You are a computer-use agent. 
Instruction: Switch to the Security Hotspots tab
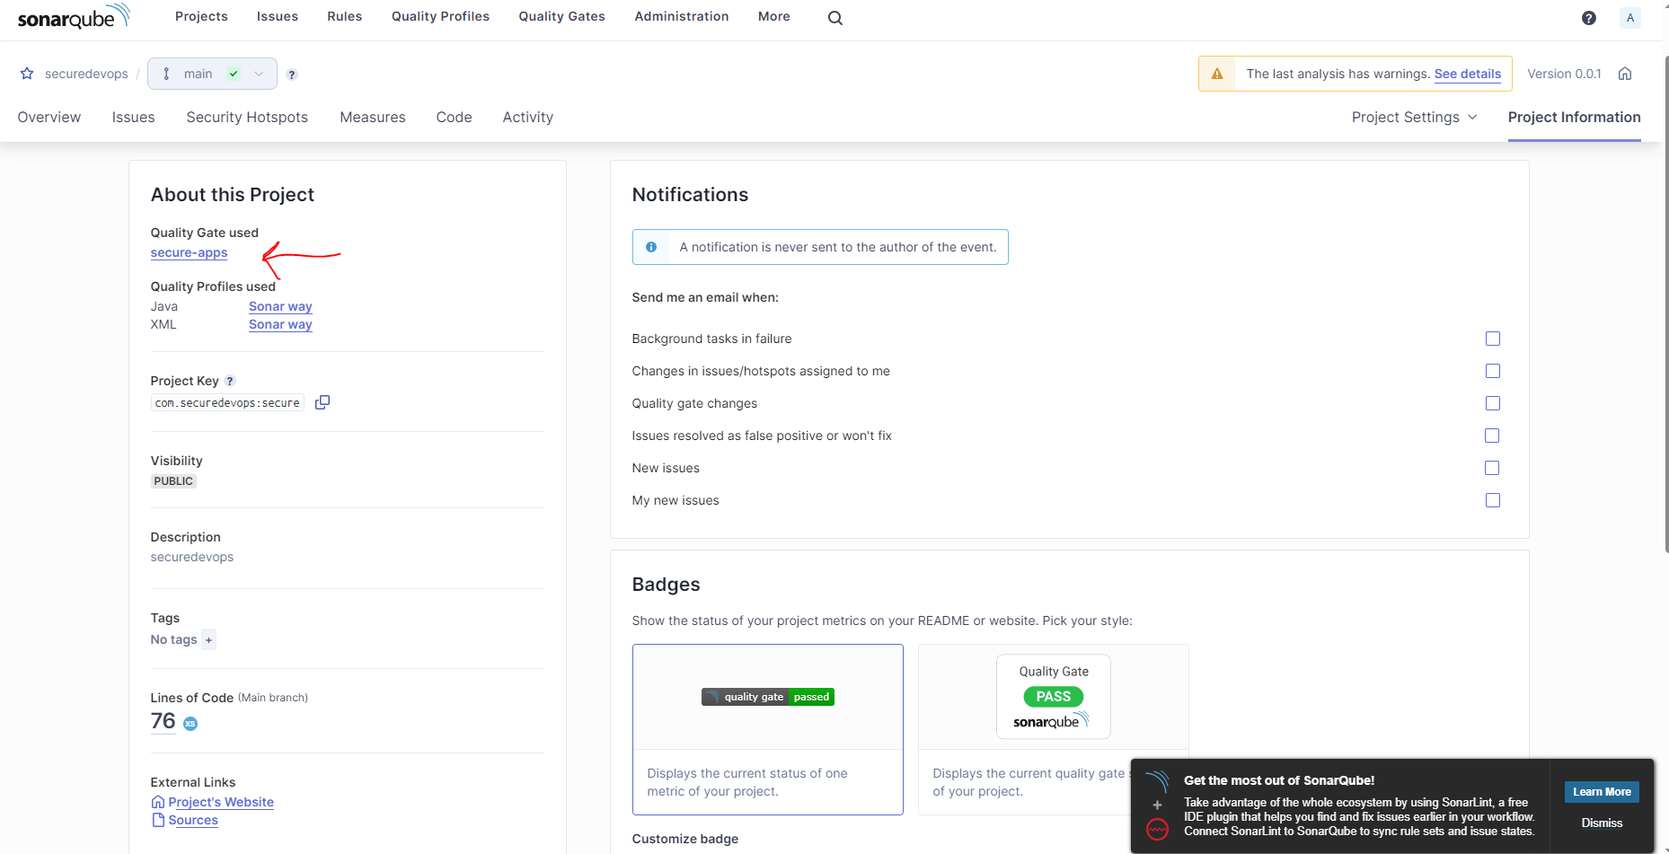click(246, 117)
